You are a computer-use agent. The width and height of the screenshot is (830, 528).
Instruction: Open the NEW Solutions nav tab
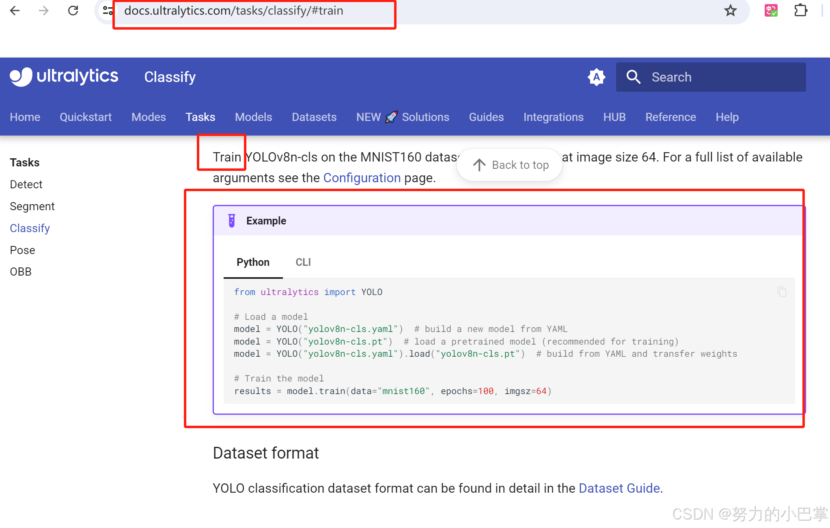403,117
